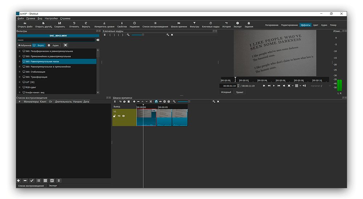Hide track V1 with the eye icon
The width and height of the screenshot is (363, 199).
click(x=123, y=116)
